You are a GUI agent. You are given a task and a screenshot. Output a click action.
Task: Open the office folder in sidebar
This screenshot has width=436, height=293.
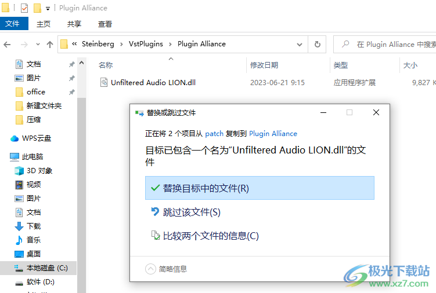click(36, 92)
